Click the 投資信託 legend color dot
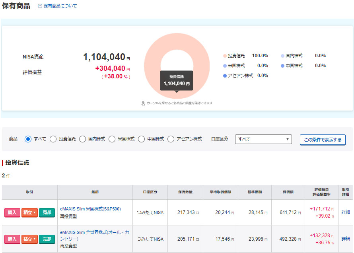The height and width of the screenshot is (253, 354). pos(225,56)
